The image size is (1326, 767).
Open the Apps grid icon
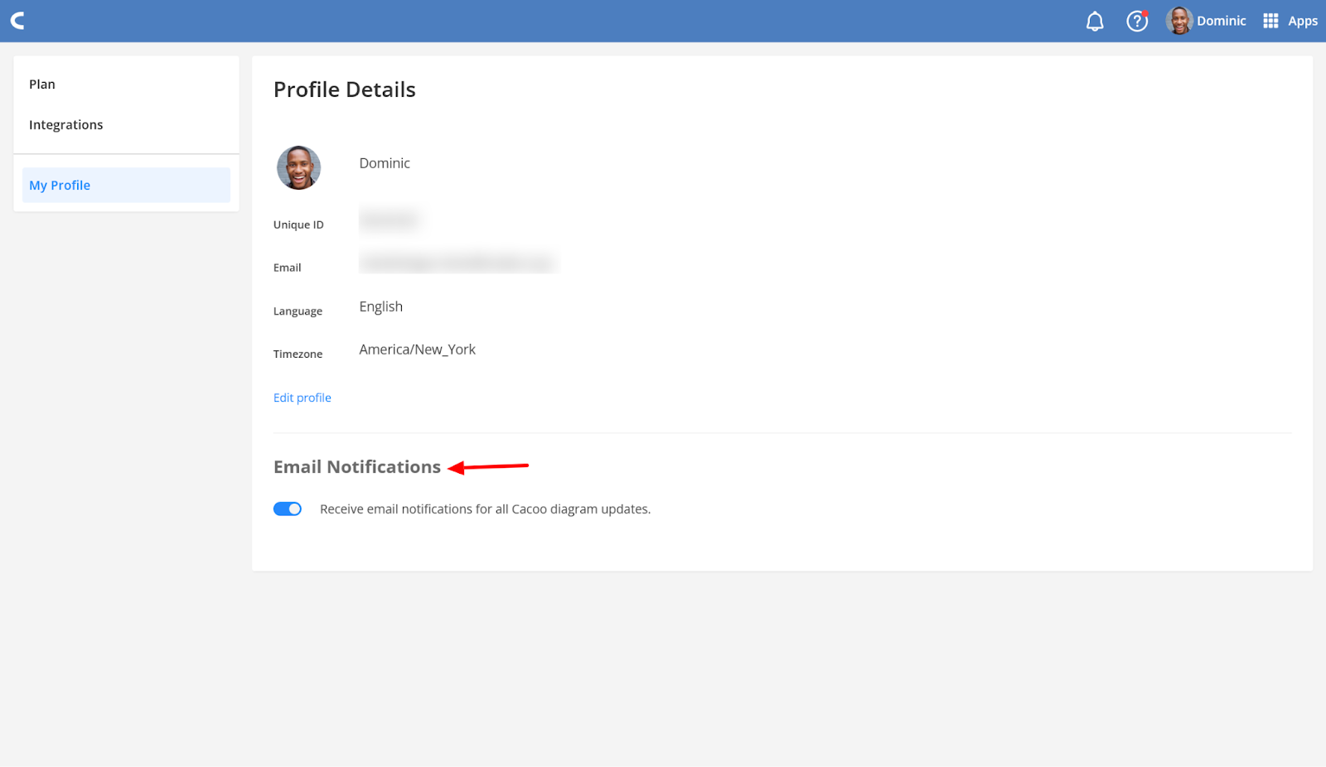point(1270,22)
